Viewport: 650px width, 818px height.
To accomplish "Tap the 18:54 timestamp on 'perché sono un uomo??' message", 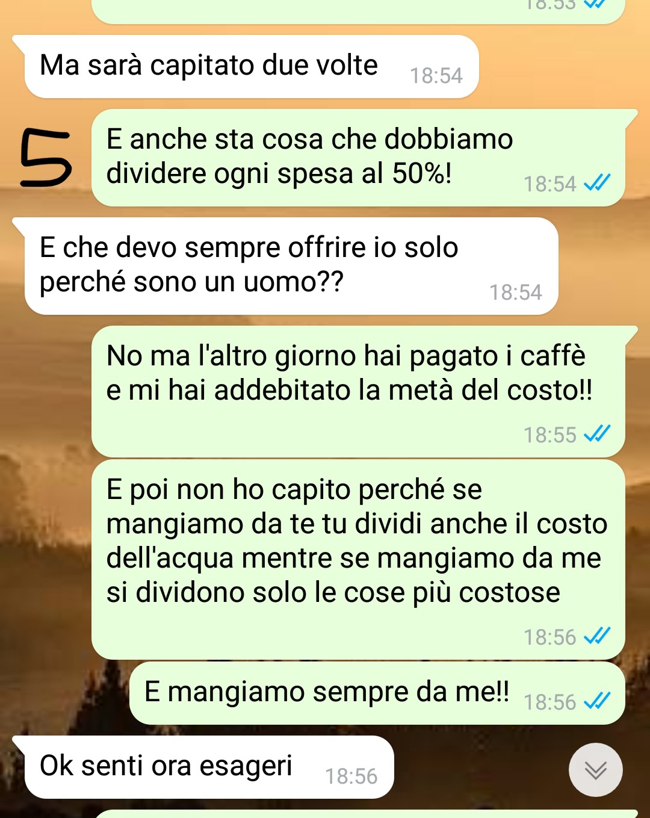I will 516,293.
